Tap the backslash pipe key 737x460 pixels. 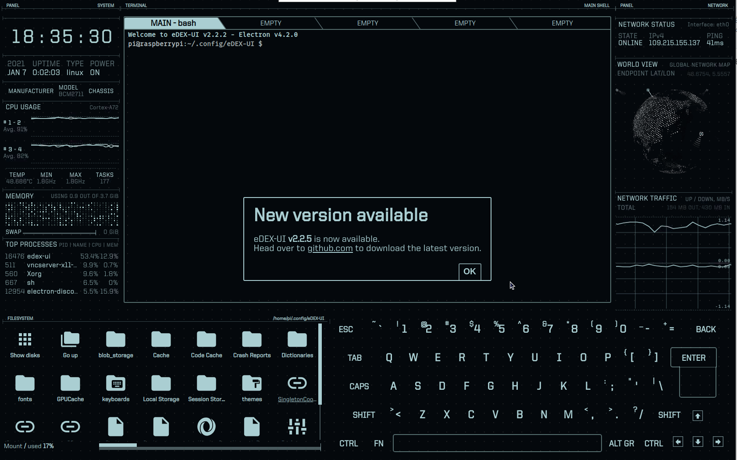[x=658, y=384]
